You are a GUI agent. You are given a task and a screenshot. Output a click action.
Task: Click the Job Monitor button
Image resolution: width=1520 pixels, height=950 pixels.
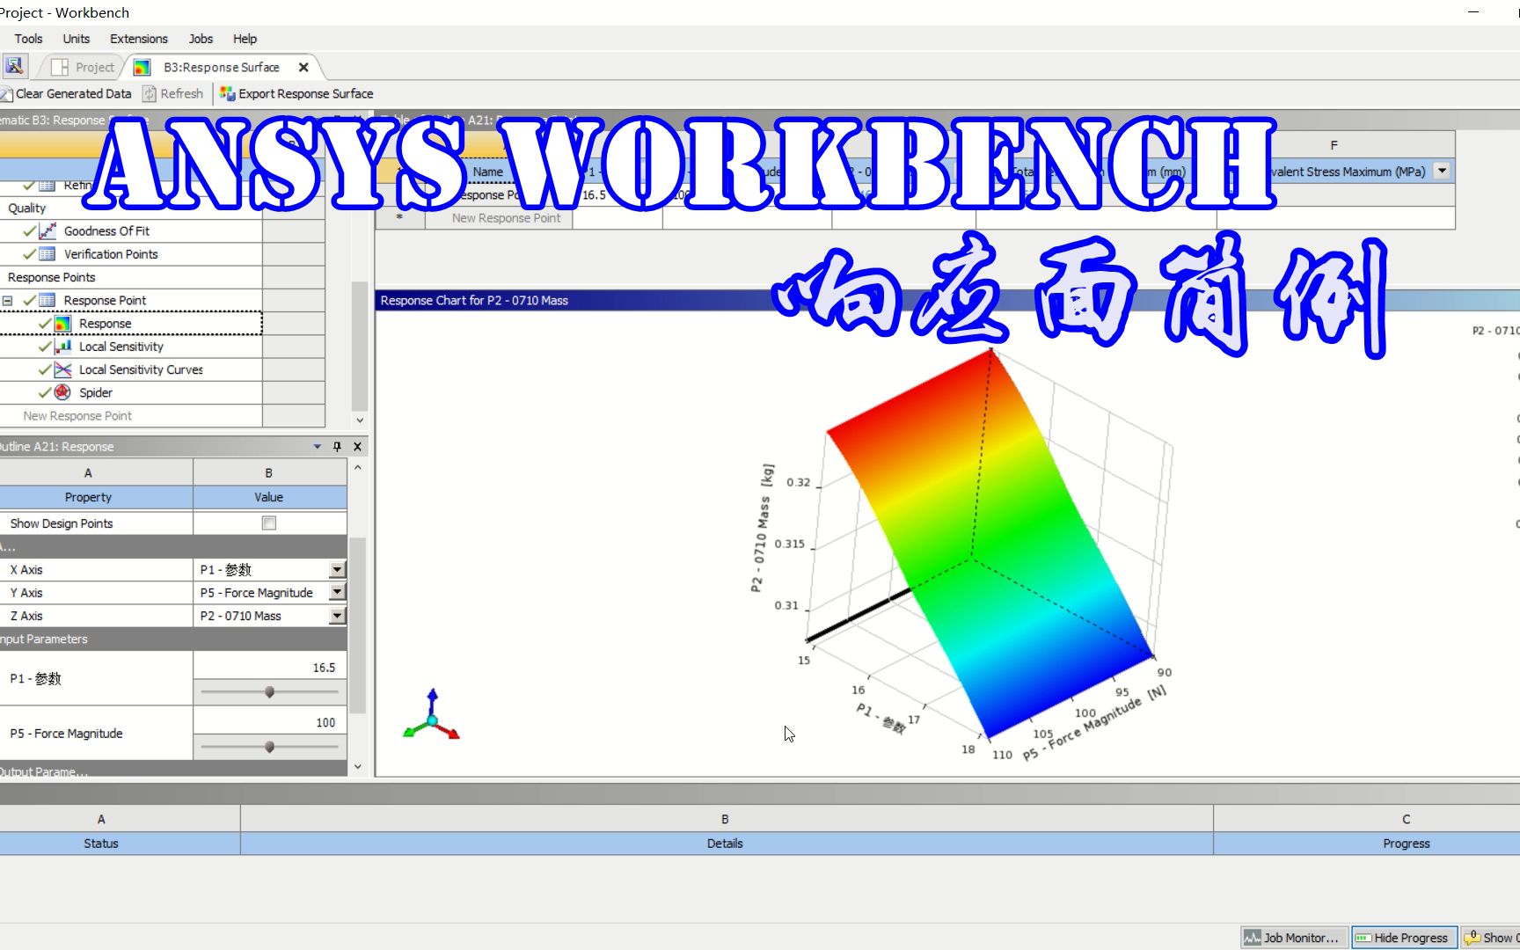[x=1293, y=939]
